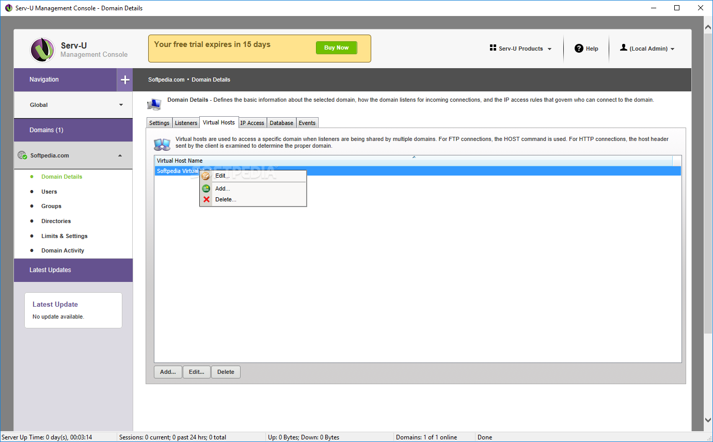The height and width of the screenshot is (442, 713).
Task: Click the Latest Update card
Action: pos(73,310)
